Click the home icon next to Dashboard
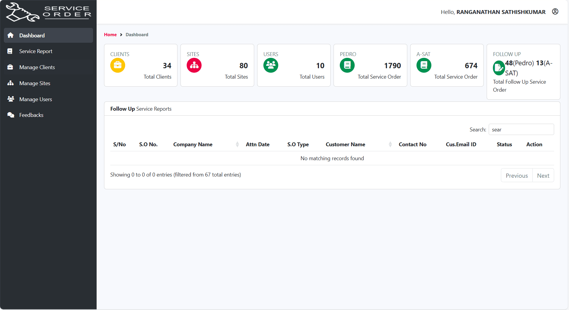 [x=10, y=35]
